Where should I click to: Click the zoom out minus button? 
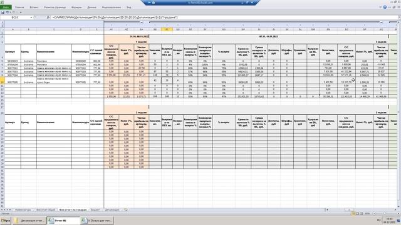click(374, 214)
